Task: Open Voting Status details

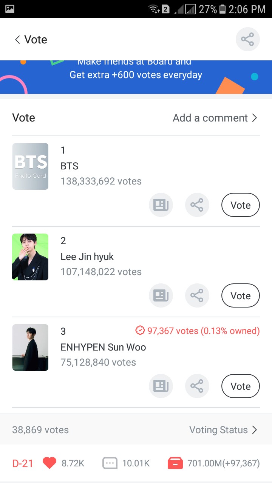Action: (x=223, y=430)
